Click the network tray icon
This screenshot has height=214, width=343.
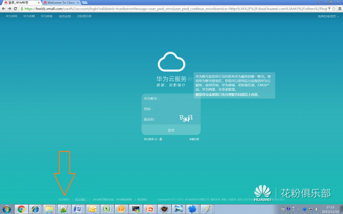[x=311, y=209]
